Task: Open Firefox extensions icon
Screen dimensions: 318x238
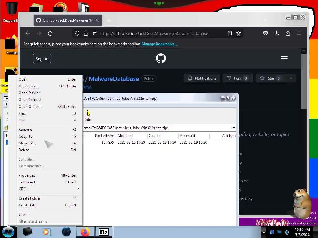Action: [x=288, y=33]
